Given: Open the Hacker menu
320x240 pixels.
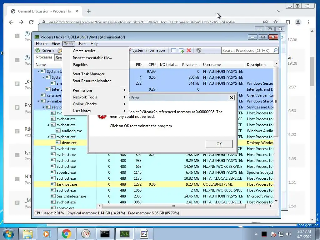Looking at the screenshot, I should [42, 44].
